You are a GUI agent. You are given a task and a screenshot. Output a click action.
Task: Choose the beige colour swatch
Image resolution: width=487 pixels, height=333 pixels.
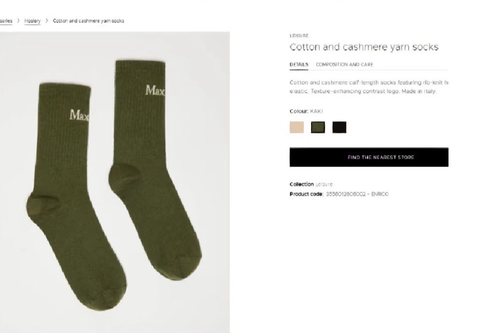296,127
